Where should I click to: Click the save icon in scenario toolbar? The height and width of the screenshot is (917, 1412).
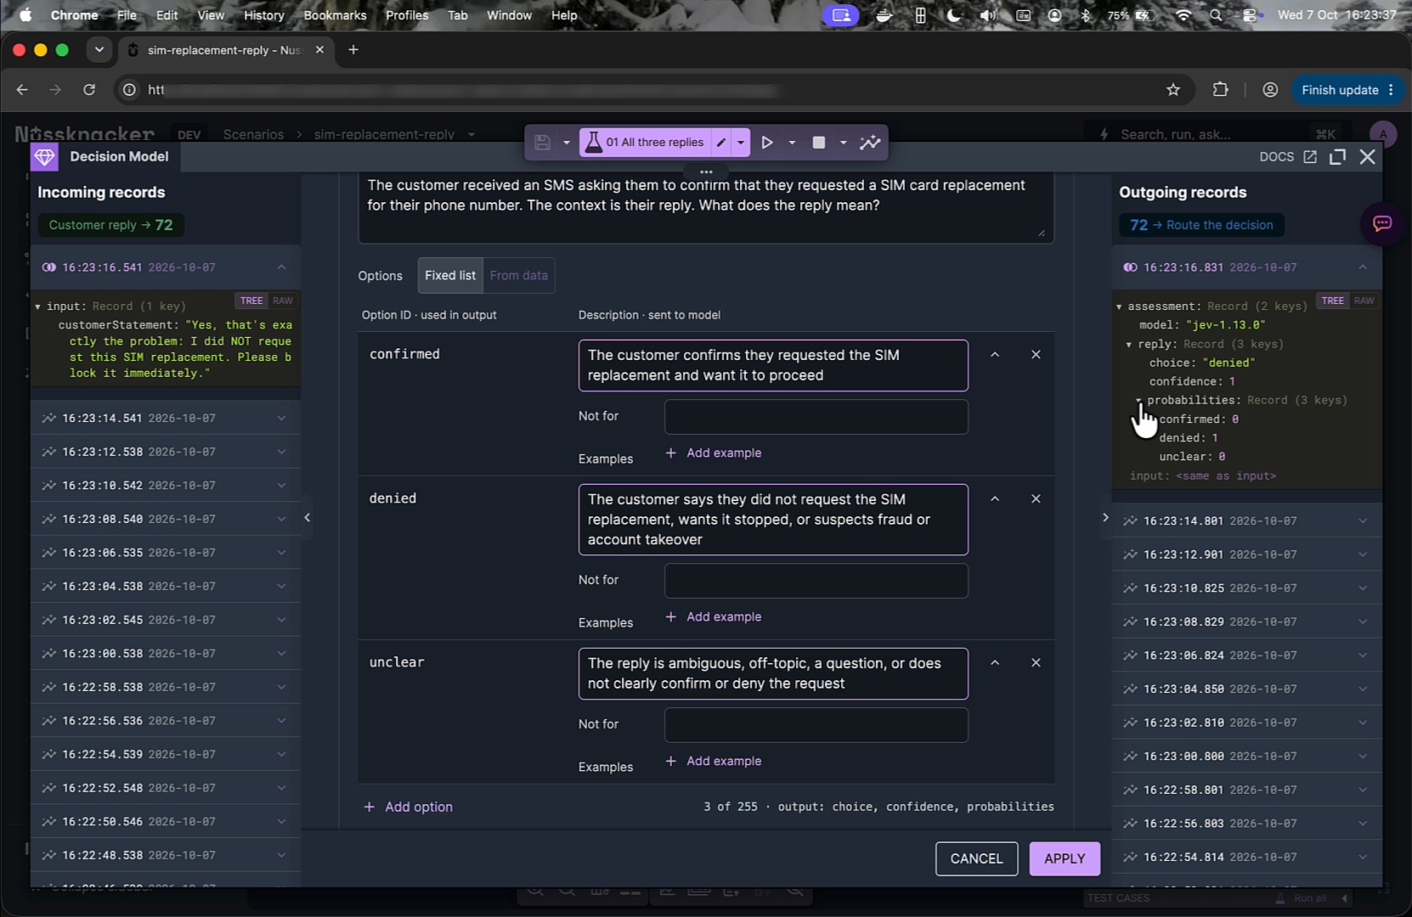point(542,143)
